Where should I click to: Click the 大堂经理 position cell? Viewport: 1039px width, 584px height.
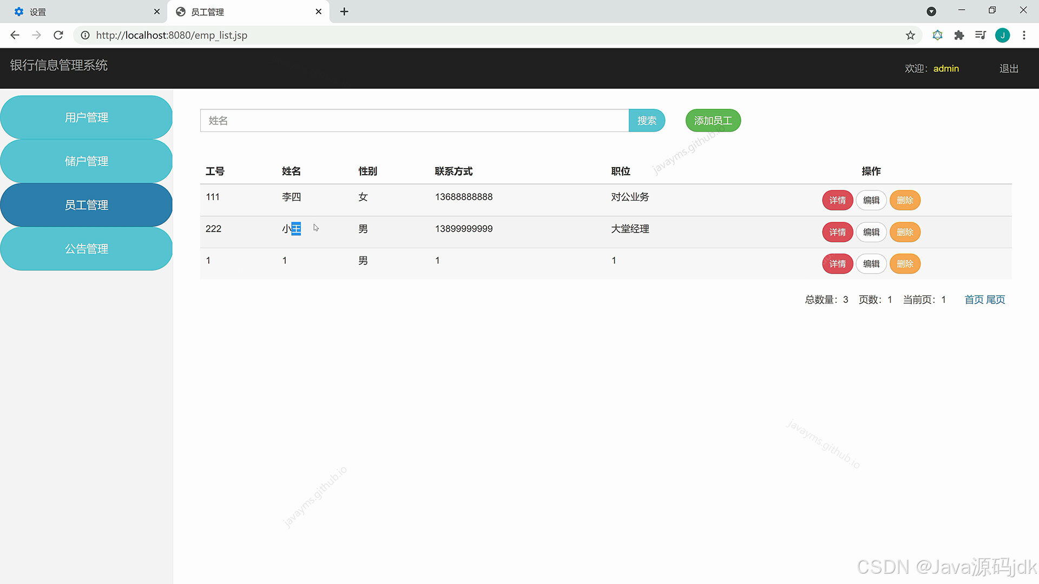[x=630, y=229]
